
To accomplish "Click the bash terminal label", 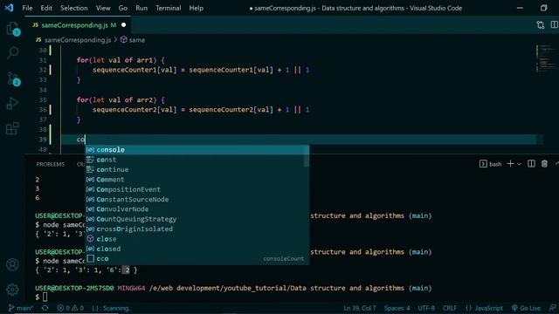I will (495, 164).
